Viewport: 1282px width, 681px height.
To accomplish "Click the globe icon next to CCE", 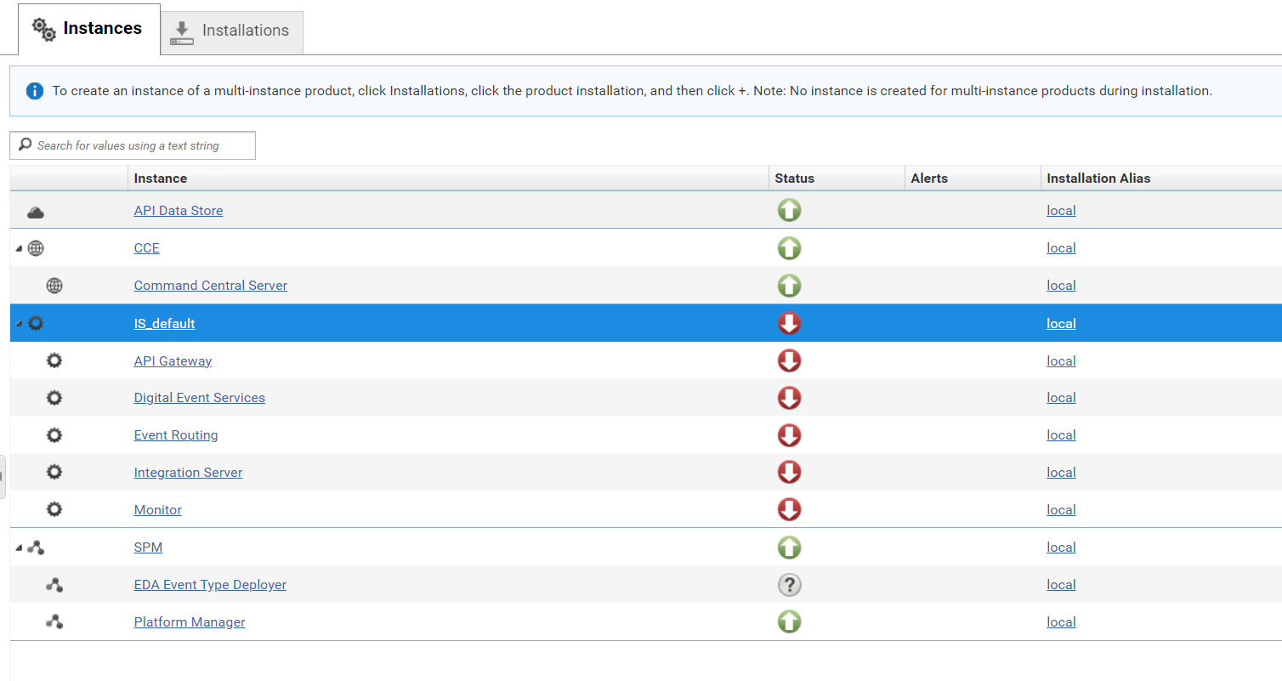I will 35,247.
